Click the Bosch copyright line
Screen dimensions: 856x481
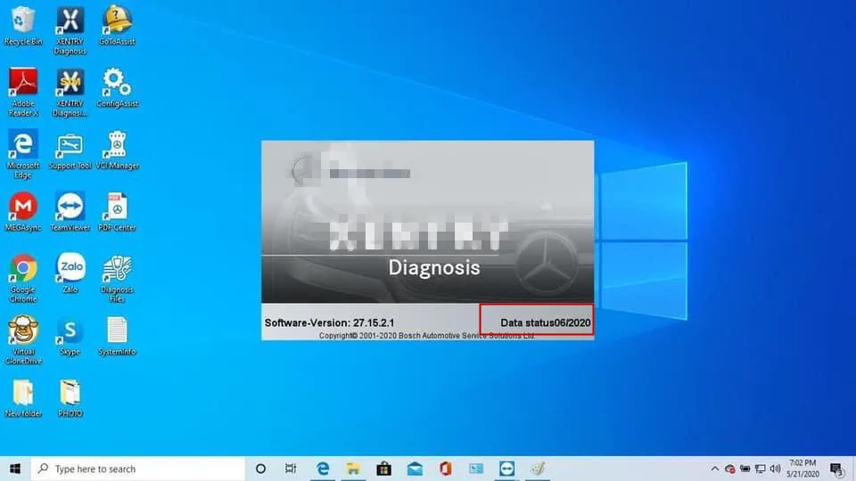coord(426,336)
